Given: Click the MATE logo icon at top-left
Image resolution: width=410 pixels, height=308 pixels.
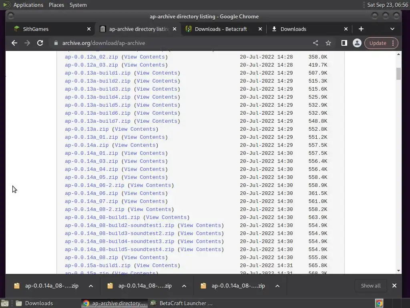Looking at the screenshot, I should coord(6,5).
